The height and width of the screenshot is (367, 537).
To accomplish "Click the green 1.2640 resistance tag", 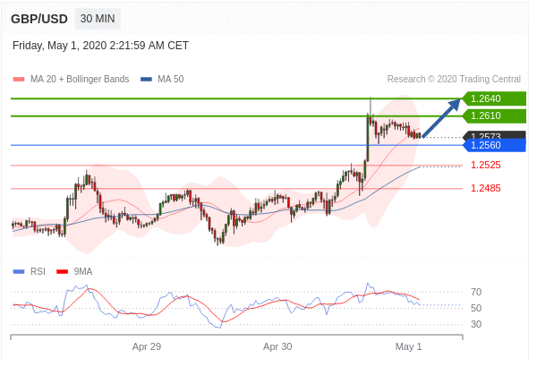I will point(494,98).
